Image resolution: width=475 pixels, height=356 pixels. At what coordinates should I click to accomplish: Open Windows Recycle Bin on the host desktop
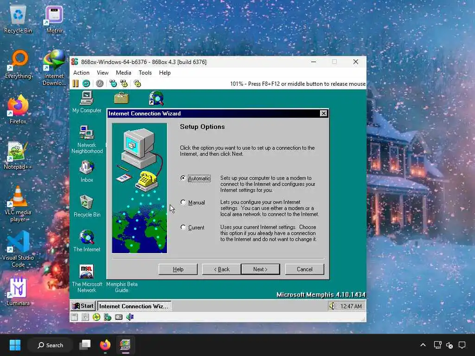[x=18, y=19]
